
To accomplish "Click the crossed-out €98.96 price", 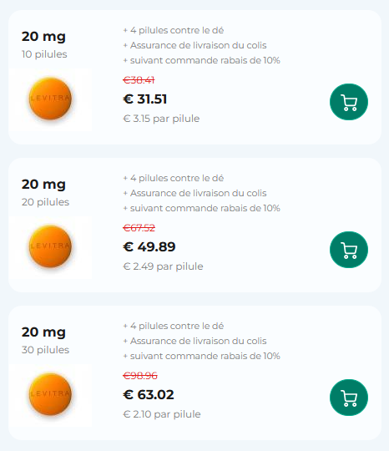I will pyautogui.click(x=140, y=376).
